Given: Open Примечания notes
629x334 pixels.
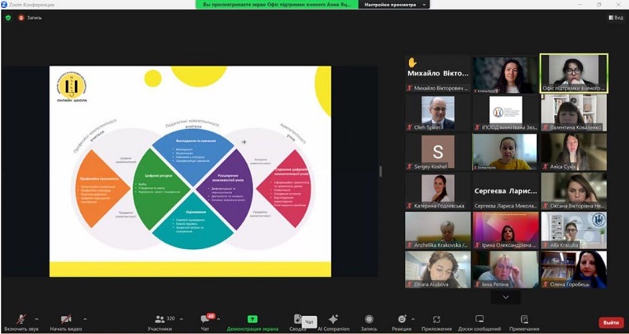Looking at the screenshot, I should tap(524, 323).
